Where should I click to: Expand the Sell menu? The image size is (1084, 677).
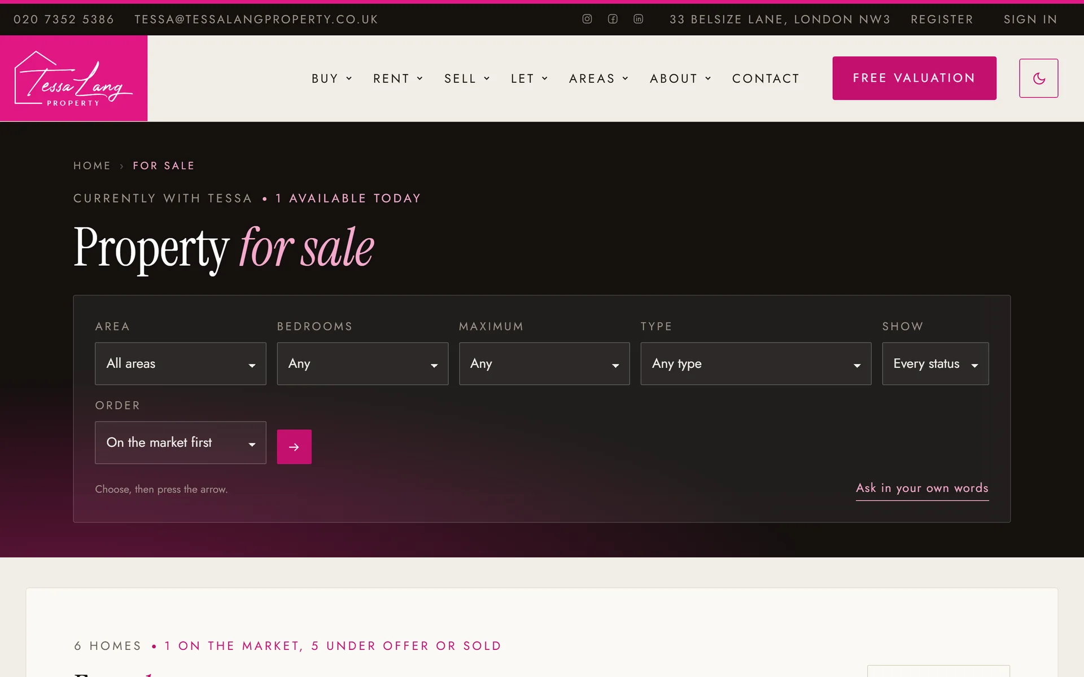tap(467, 78)
